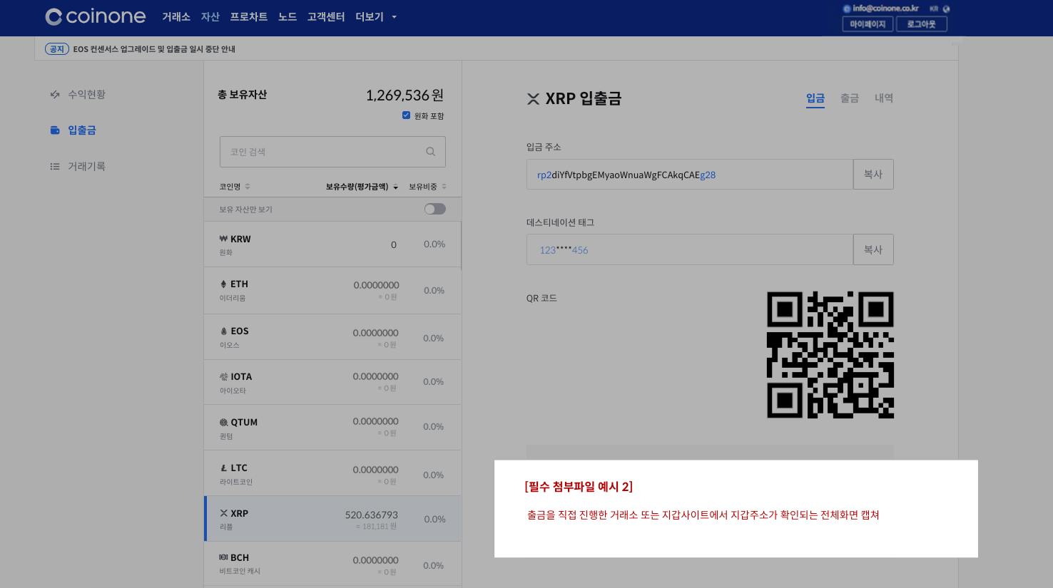
Task: Select the 입출금 sidebar deposit icon
Action: pos(55,130)
